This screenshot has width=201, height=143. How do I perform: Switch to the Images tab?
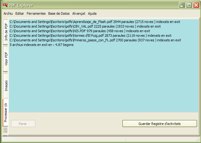pos(6,85)
